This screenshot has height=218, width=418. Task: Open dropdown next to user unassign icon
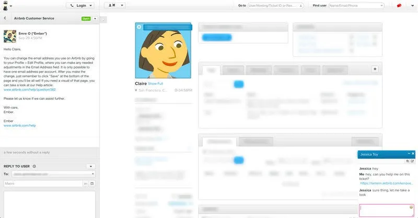point(122,5)
